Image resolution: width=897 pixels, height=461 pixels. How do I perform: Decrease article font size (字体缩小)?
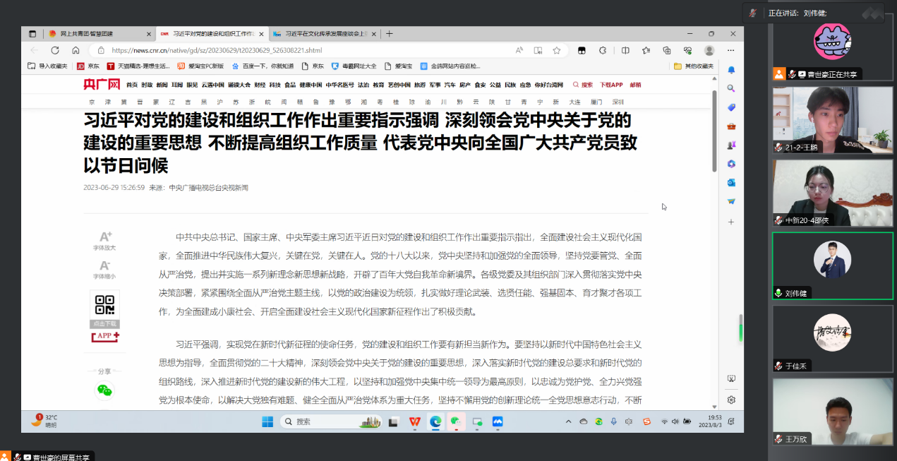click(x=104, y=270)
